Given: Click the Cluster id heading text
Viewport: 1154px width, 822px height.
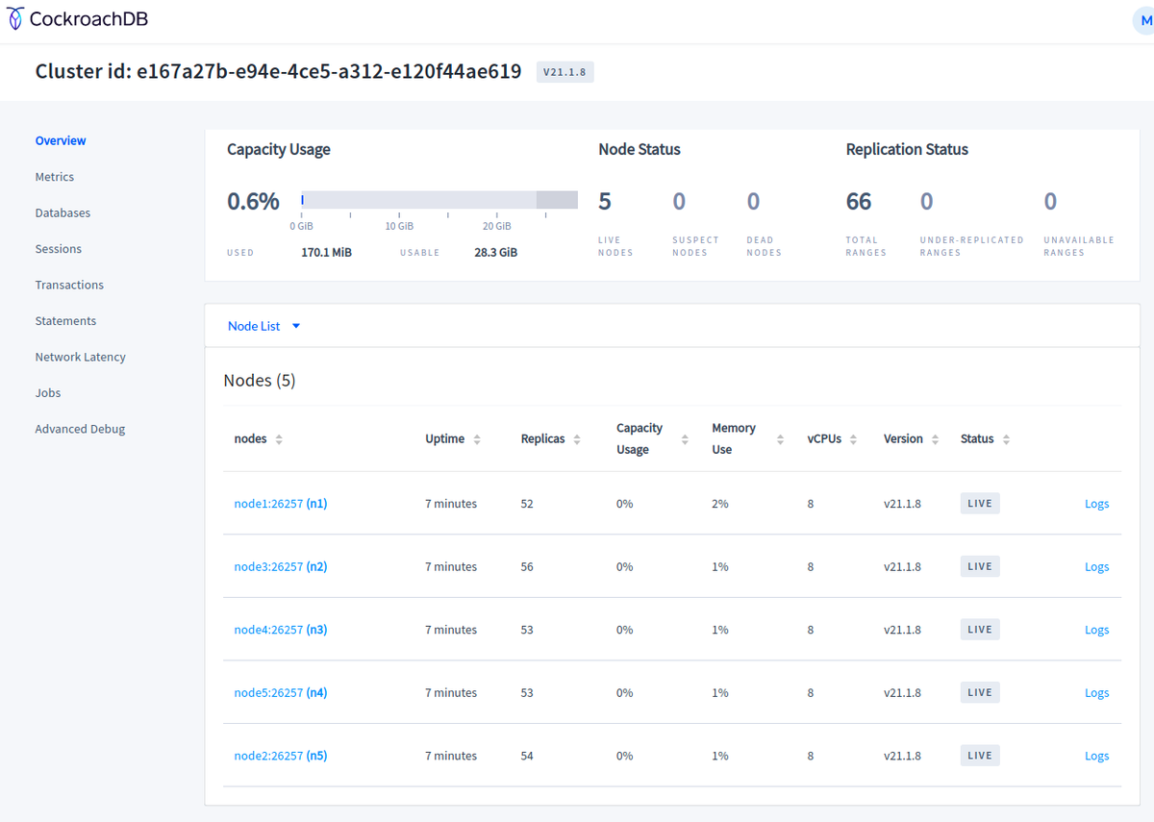Looking at the screenshot, I should (278, 71).
